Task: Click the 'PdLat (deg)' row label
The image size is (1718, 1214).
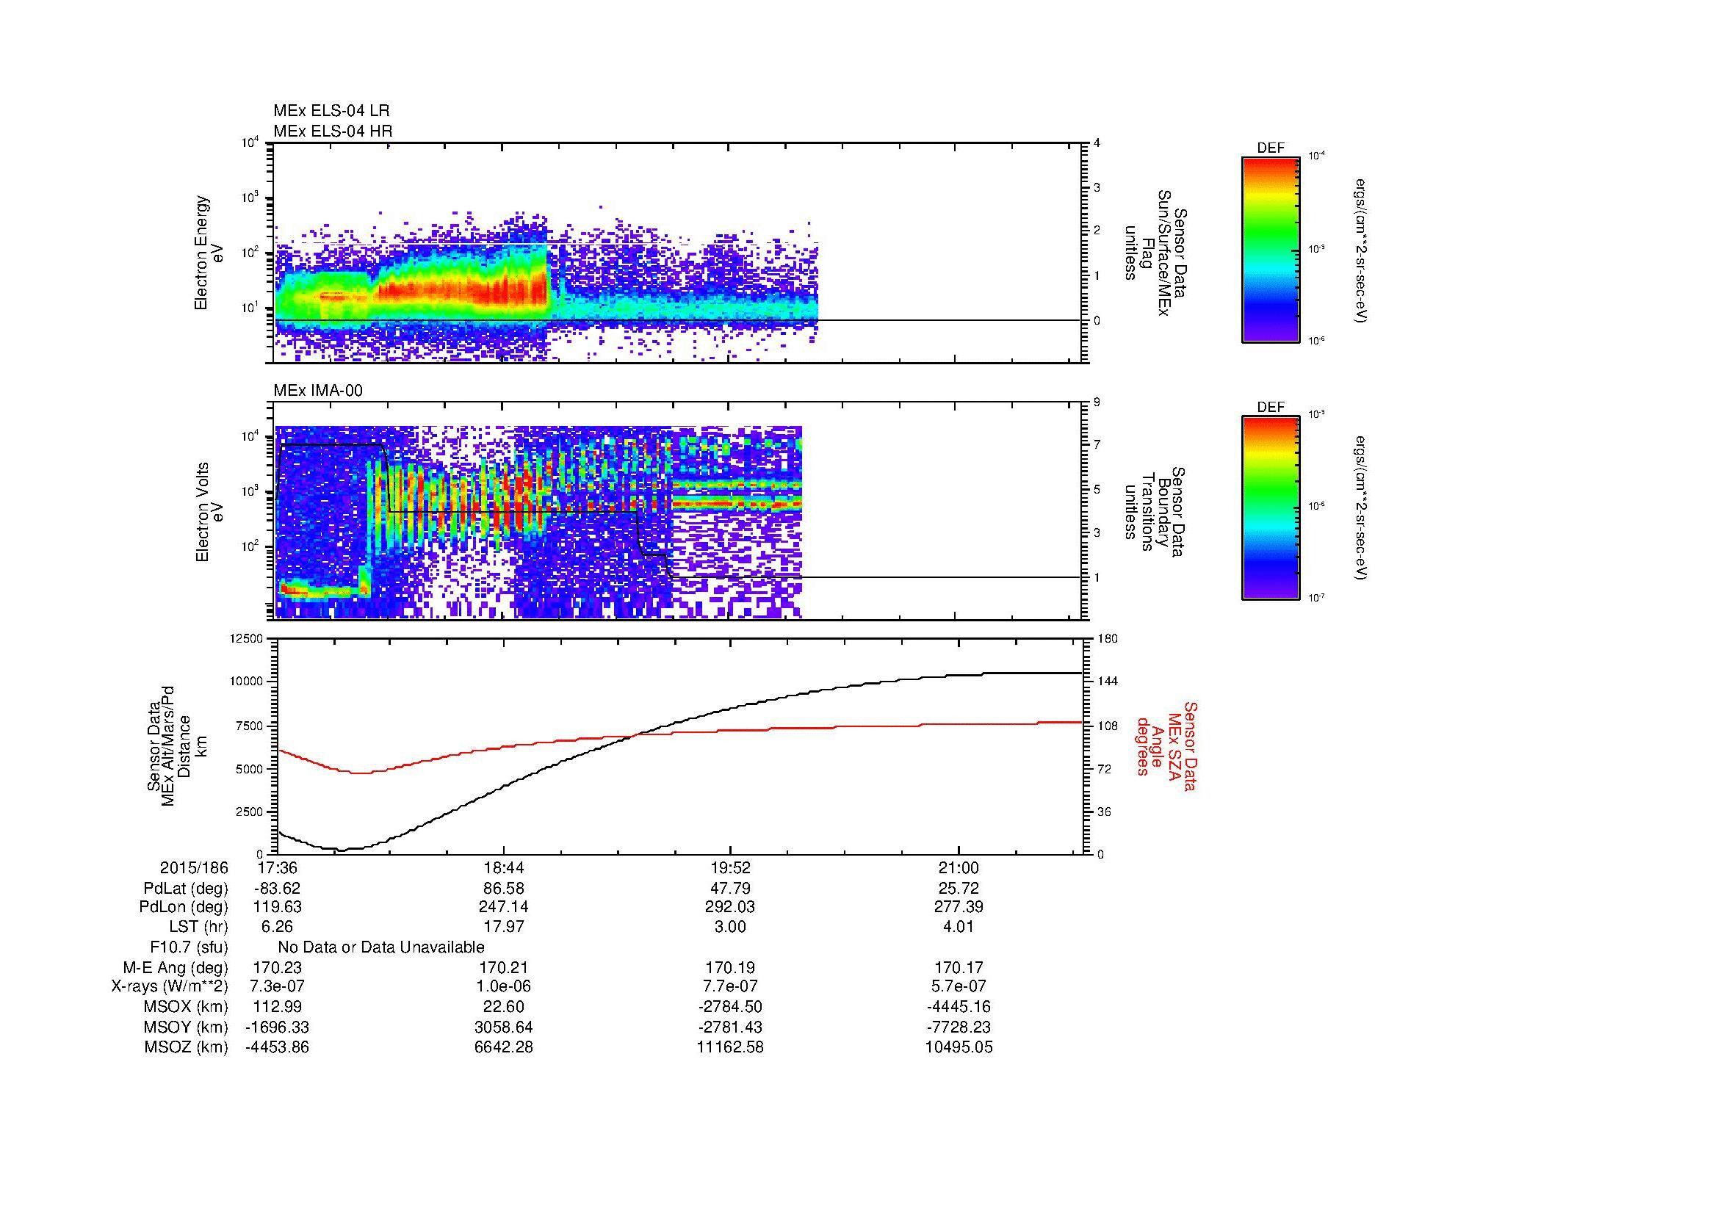Action: pyautogui.click(x=186, y=889)
